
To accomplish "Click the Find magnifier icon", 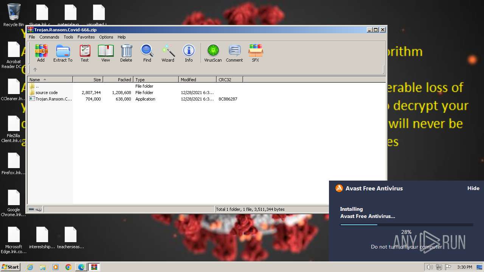I will [147, 53].
